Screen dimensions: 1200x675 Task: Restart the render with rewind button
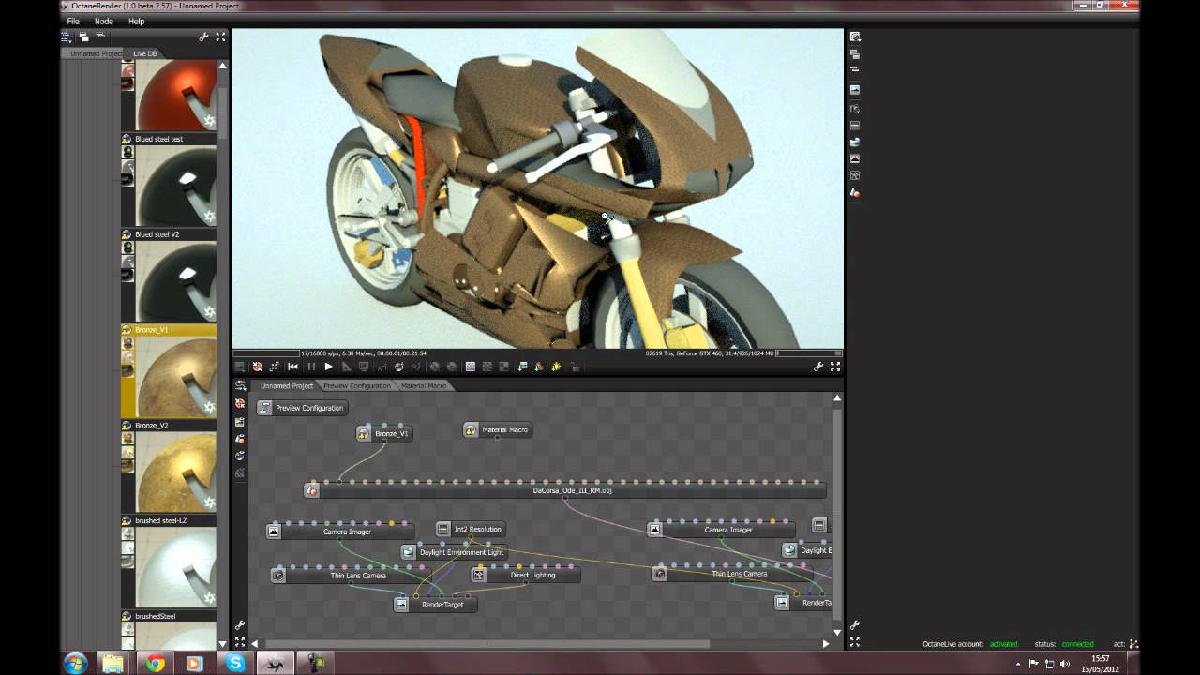click(292, 367)
